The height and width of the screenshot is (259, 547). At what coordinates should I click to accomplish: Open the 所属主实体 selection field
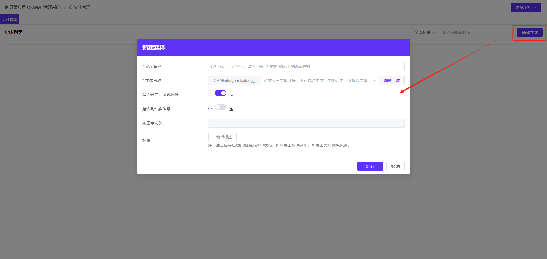click(x=306, y=123)
